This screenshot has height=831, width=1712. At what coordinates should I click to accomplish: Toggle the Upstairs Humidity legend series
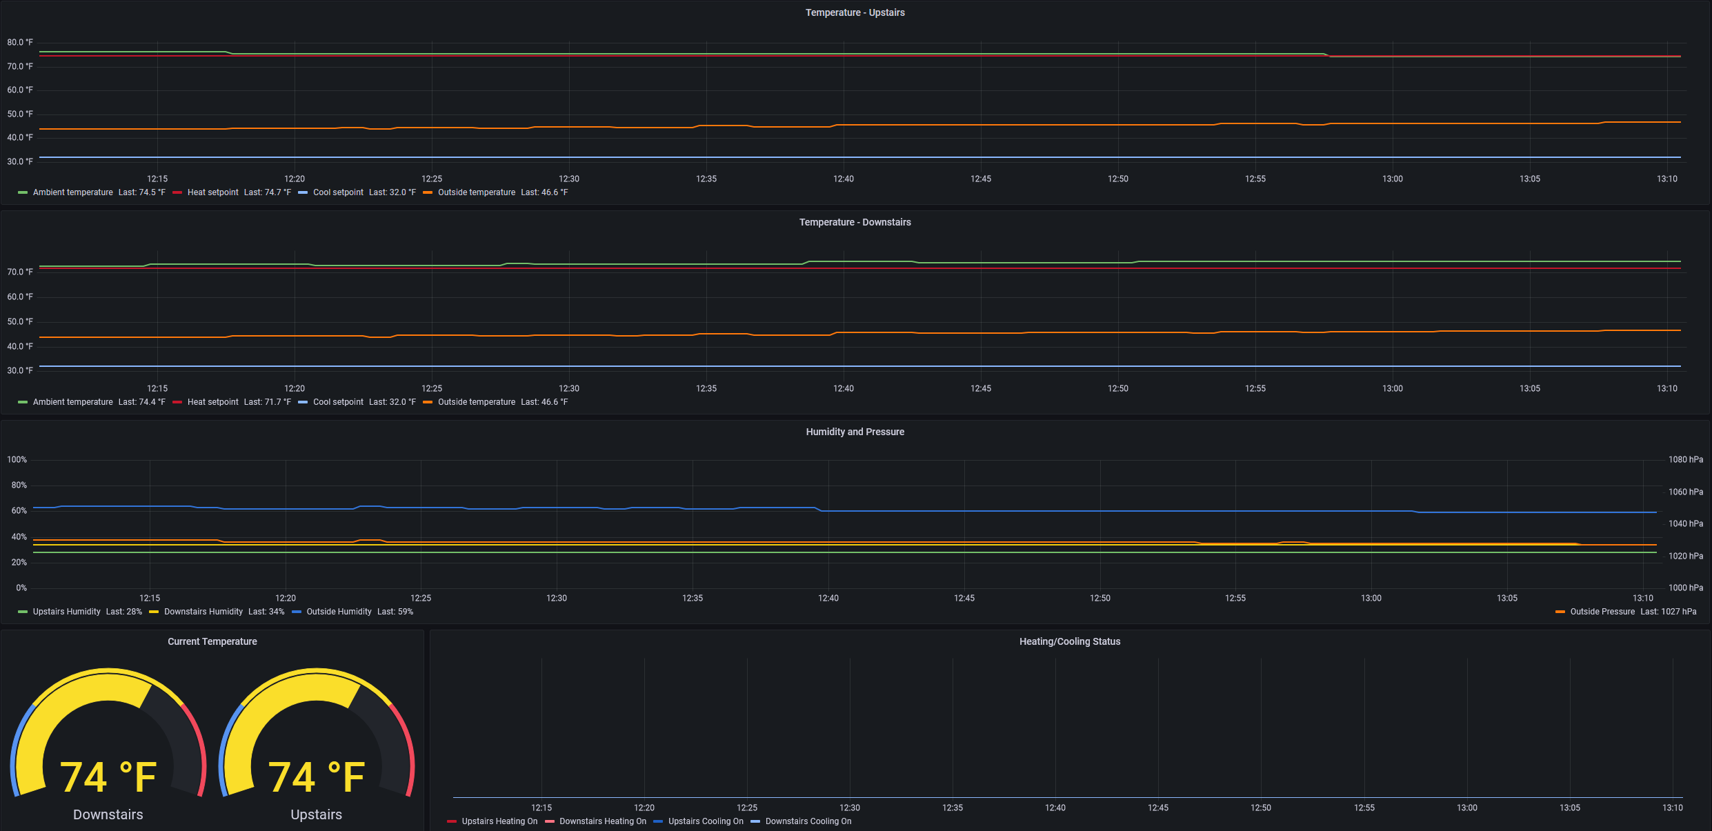pos(66,612)
